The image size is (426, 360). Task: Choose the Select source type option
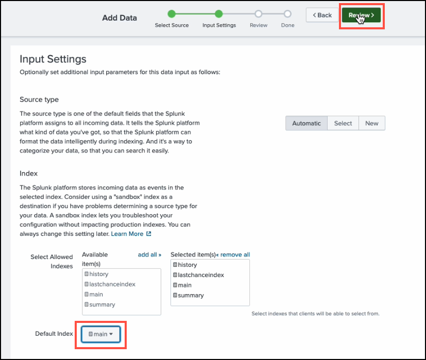(x=343, y=123)
